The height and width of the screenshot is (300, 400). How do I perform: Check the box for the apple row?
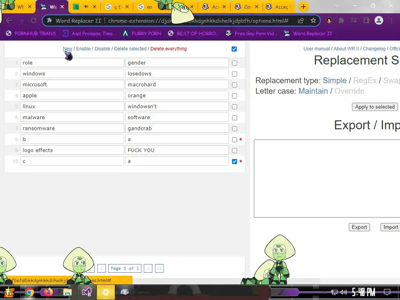click(x=234, y=96)
